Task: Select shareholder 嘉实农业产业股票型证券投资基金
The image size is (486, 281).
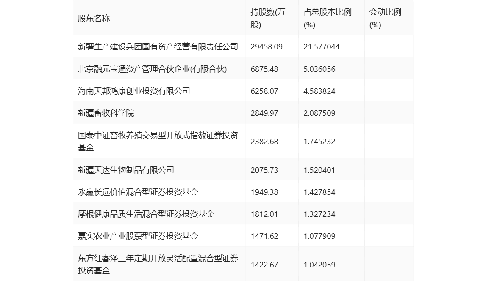Action: click(x=138, y=236)
